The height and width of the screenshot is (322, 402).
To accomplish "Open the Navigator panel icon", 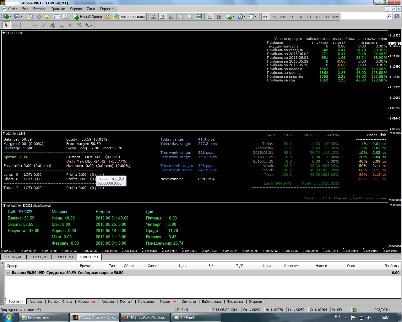I will point(48,17).
